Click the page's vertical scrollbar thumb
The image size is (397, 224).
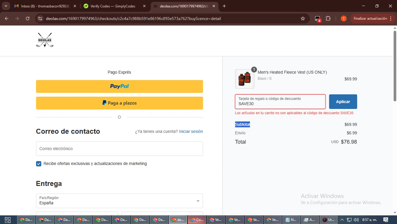pyautogui.click(x=395, y=66)
